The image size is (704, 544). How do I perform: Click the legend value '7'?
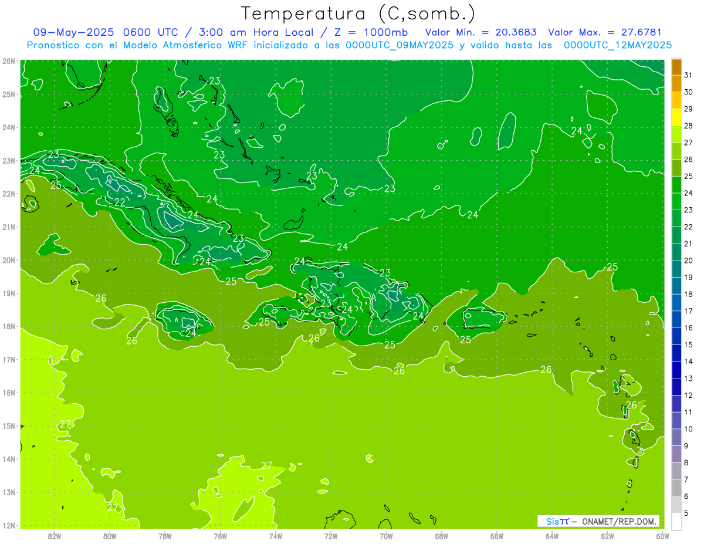coord(686,479)
